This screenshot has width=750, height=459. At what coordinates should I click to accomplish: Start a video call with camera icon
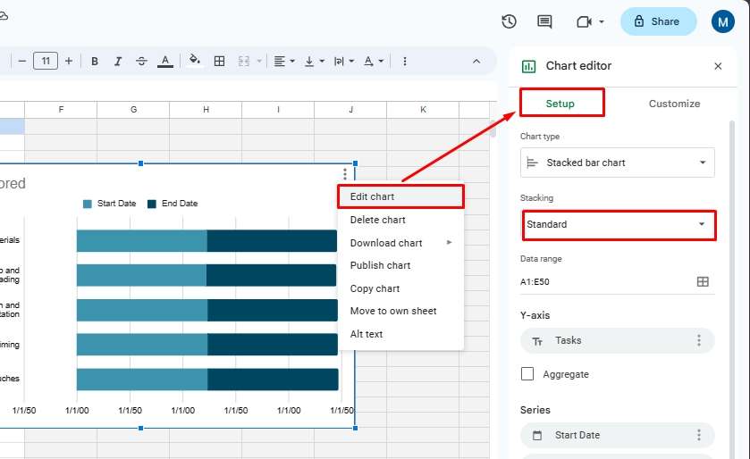[584, 21]
